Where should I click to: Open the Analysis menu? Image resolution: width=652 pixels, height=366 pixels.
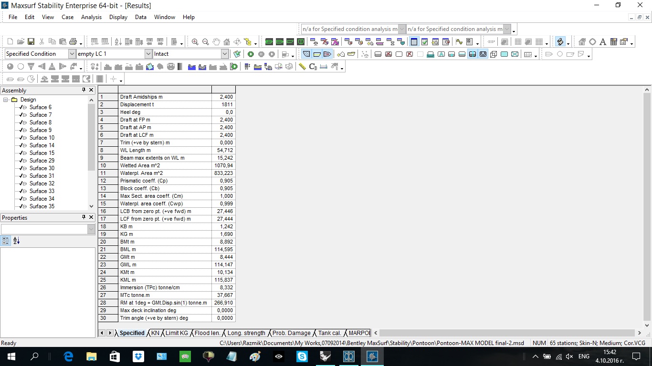tap(91, 17)
